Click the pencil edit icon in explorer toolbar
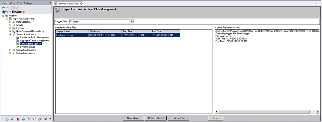The width and height of the screenshot is (322, 122). 17,8
